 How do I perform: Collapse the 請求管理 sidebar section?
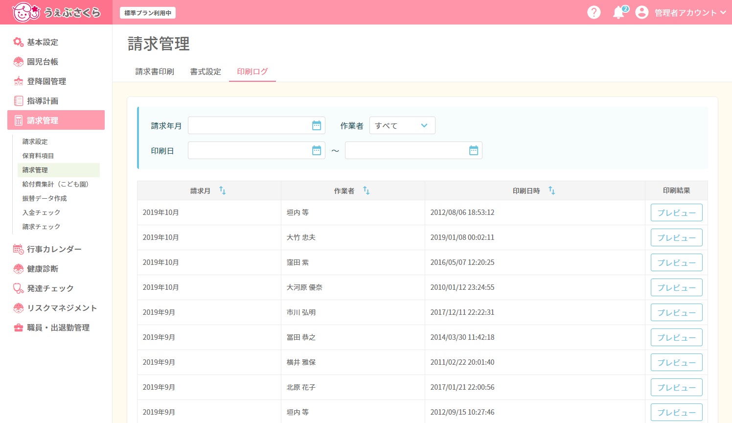[x=56, y=120]
